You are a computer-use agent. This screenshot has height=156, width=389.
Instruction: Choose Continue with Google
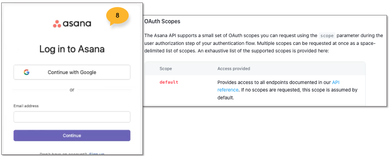pyautogui.click(x=72, y=72)
